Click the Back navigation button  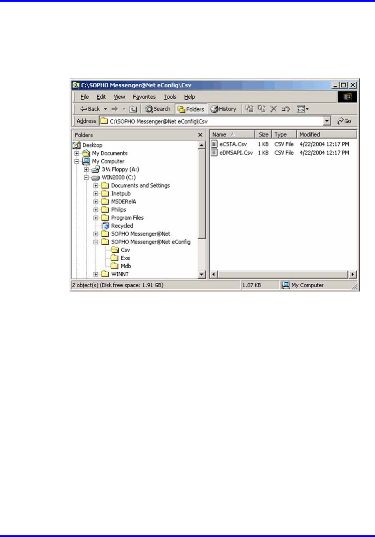tap(90, 109)
